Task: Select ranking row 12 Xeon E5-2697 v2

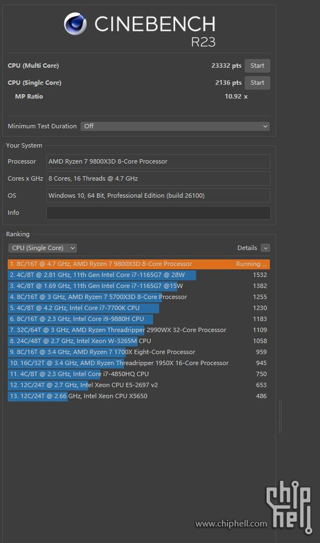Action: click(139, 385)
